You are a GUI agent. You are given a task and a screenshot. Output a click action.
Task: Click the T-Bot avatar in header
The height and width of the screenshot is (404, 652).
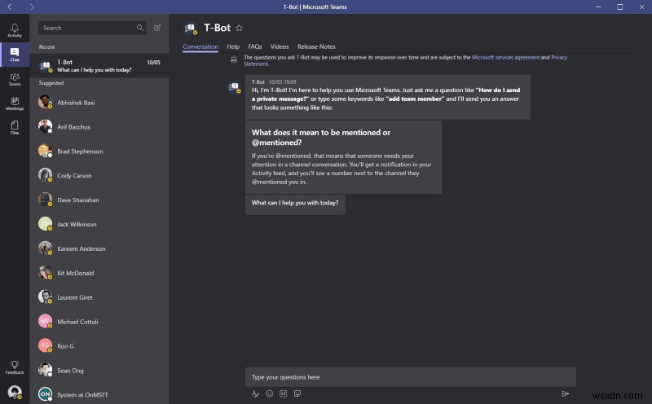(191, 29)
